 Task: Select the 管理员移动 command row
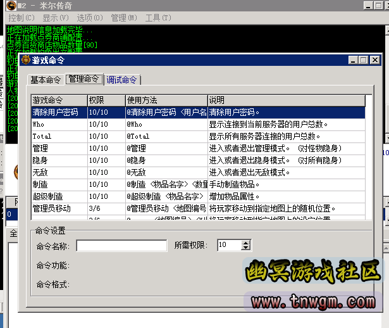click(x=198, y=208)
